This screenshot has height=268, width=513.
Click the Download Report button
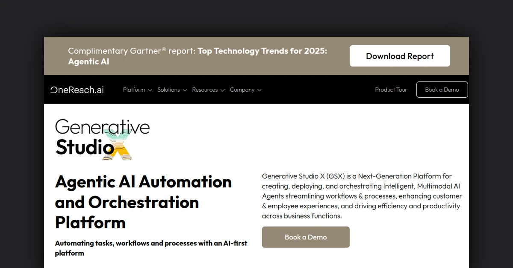400,56
